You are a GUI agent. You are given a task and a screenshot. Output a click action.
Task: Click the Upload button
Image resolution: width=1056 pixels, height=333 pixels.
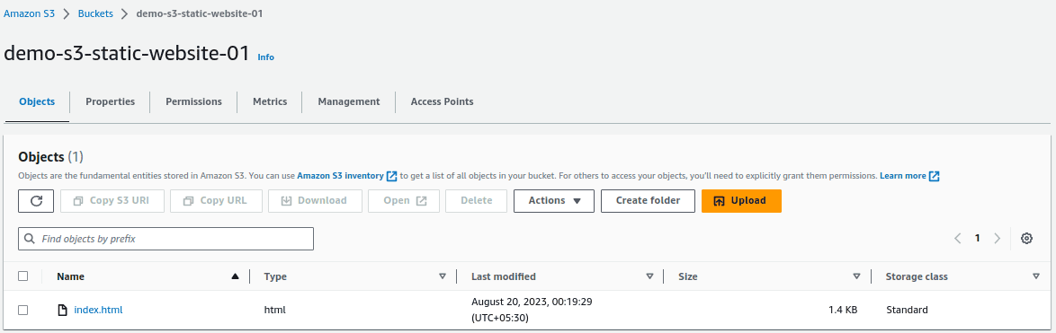click(741, 201)
